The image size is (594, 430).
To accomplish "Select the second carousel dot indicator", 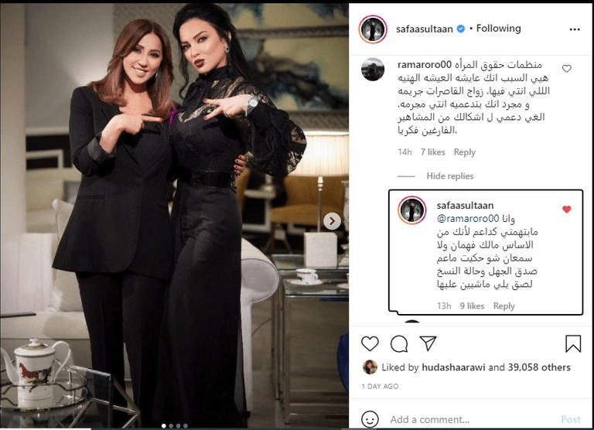I will click(171, 426).
